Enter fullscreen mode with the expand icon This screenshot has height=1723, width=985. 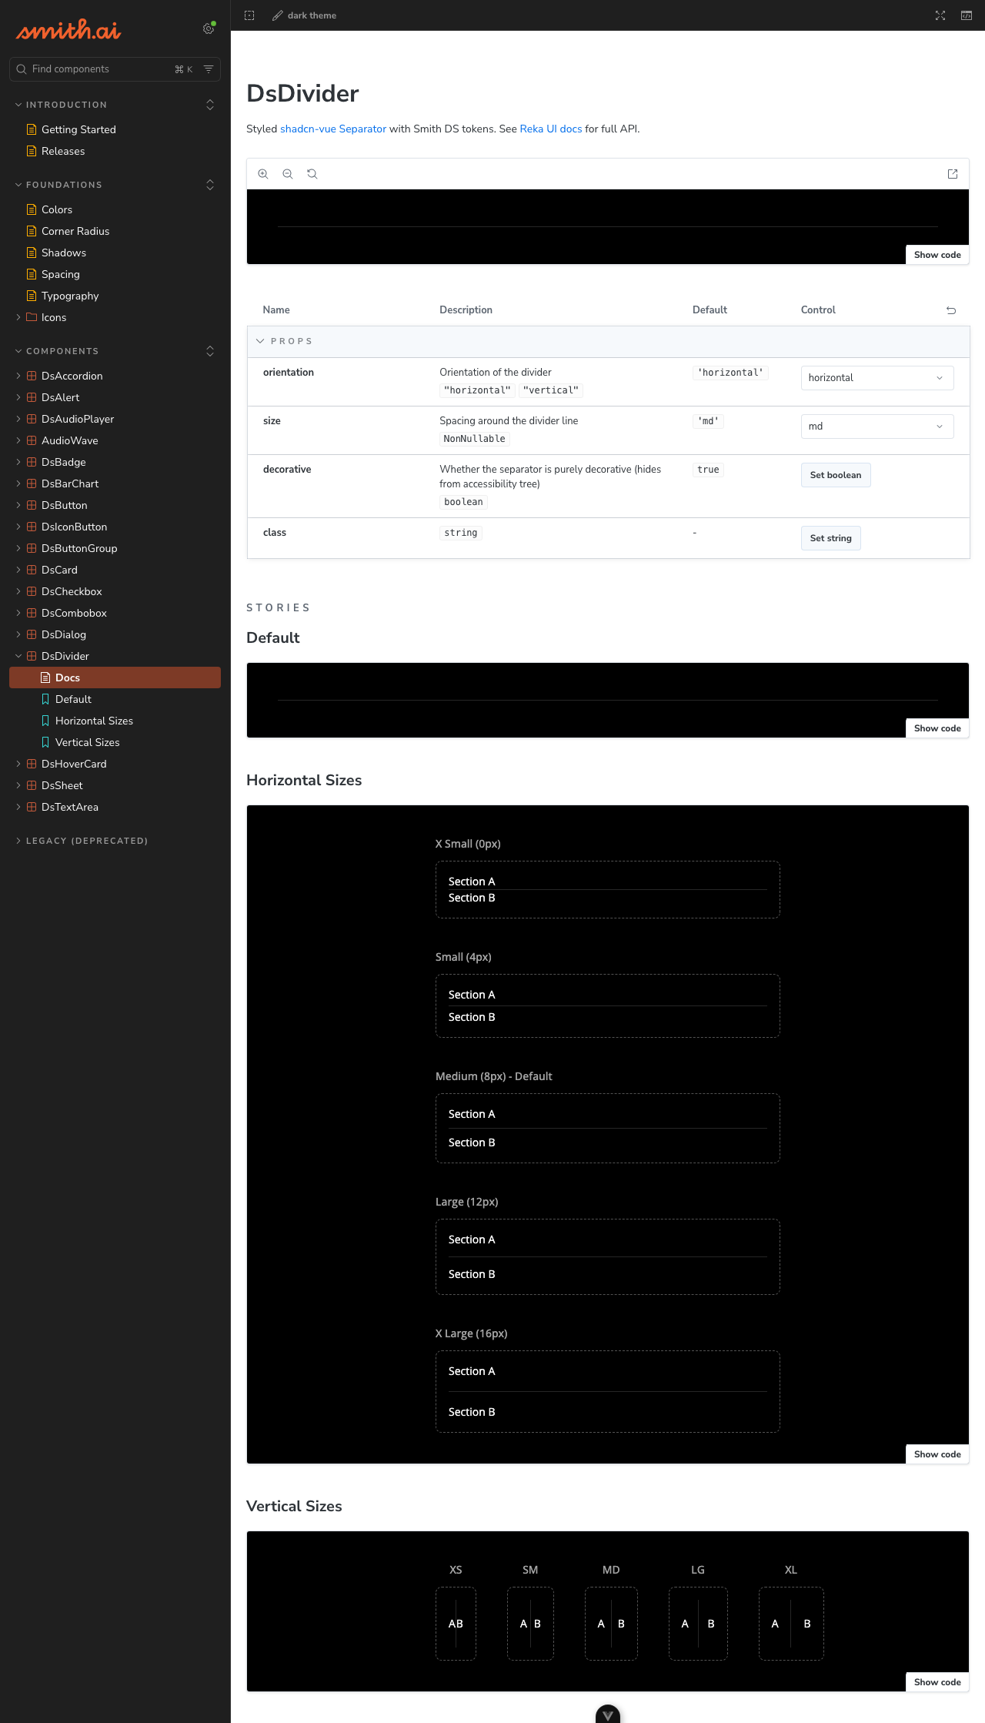click(940, 15)
